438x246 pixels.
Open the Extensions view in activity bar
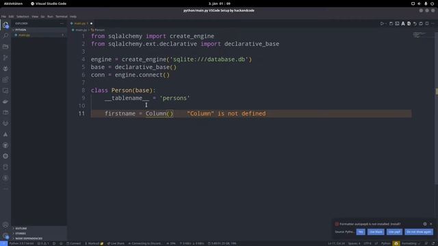tap(5, 80)
